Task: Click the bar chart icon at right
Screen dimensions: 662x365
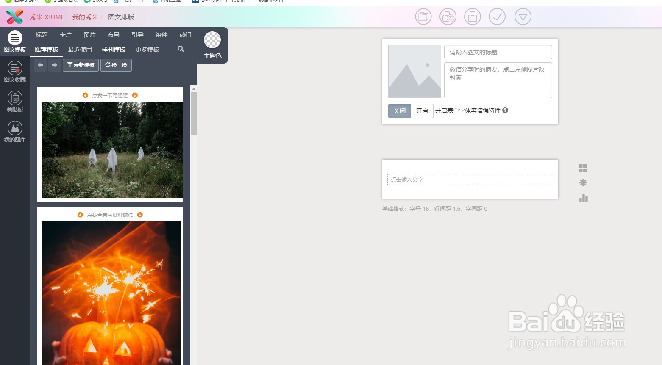Action: 583,198
